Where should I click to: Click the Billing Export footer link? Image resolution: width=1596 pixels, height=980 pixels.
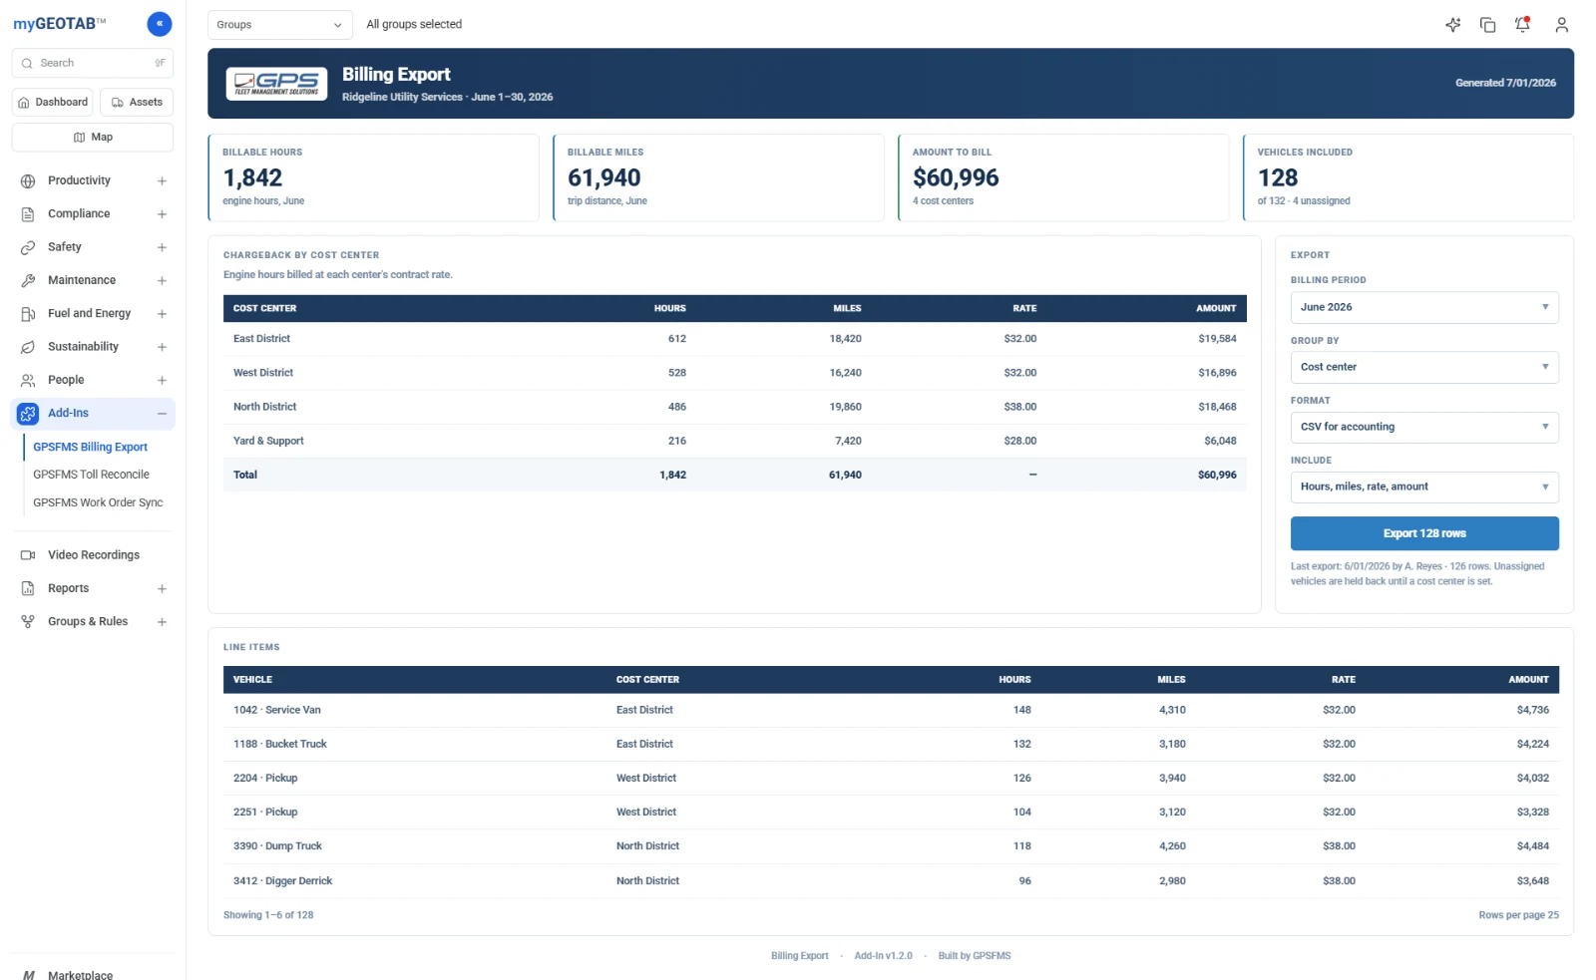click(799, 956)
